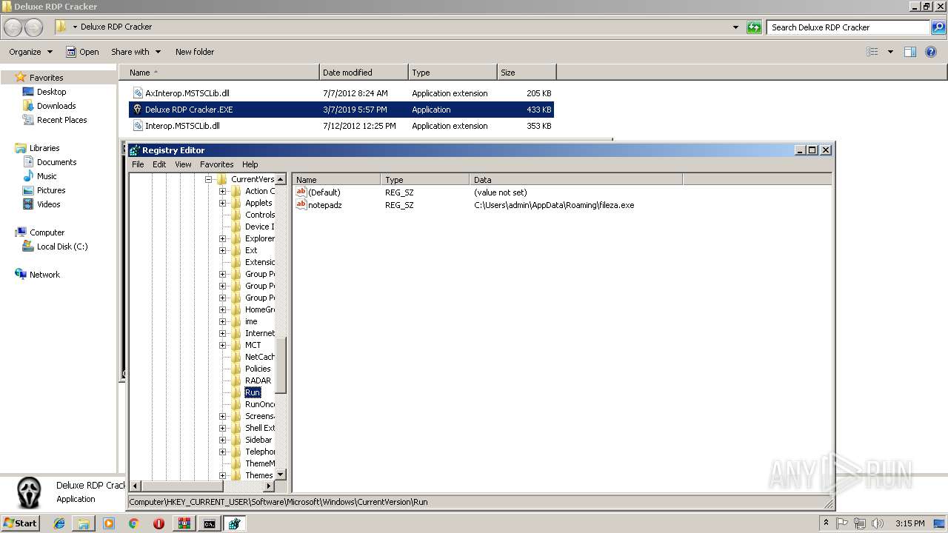948x533 pixels.
Task: Open Registry Editor File menu
Action: [138, 164]
